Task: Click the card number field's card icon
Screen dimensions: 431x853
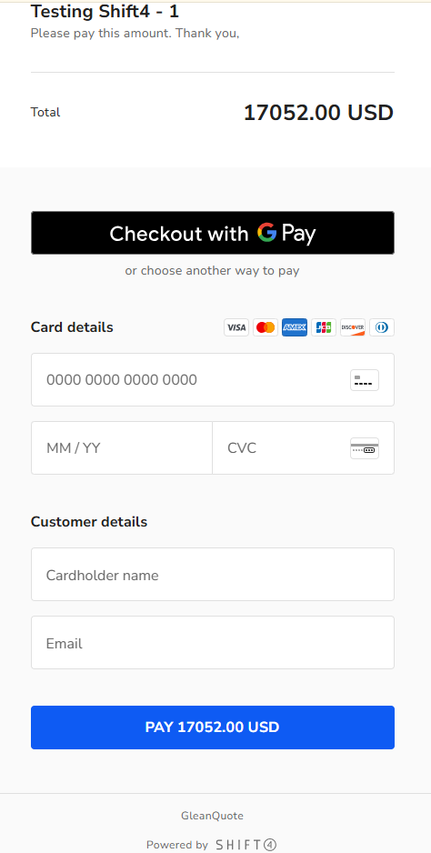Action: (x=364, y=380)
